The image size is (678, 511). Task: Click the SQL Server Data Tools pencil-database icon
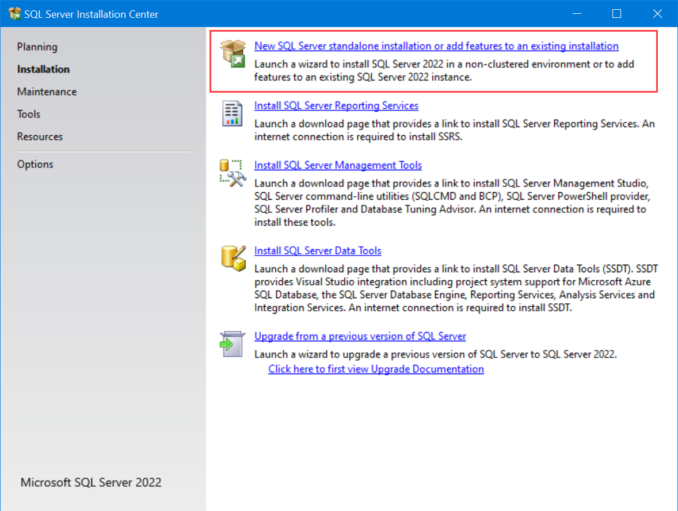(233, 258)
